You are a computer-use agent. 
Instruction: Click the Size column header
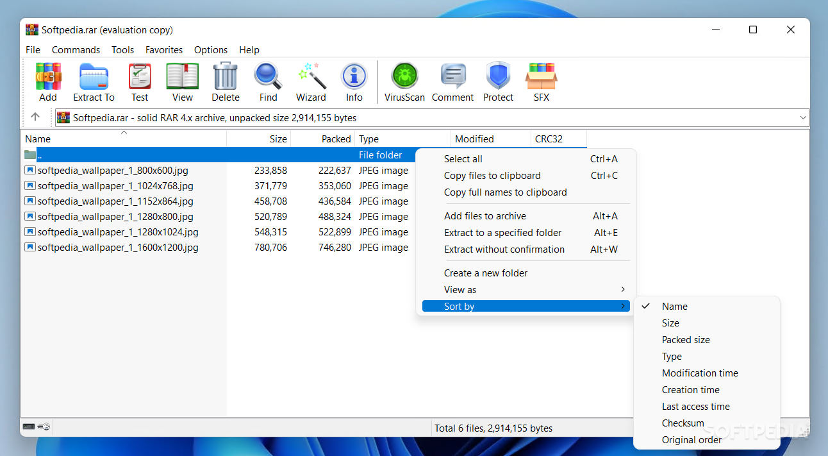(259, 139)
